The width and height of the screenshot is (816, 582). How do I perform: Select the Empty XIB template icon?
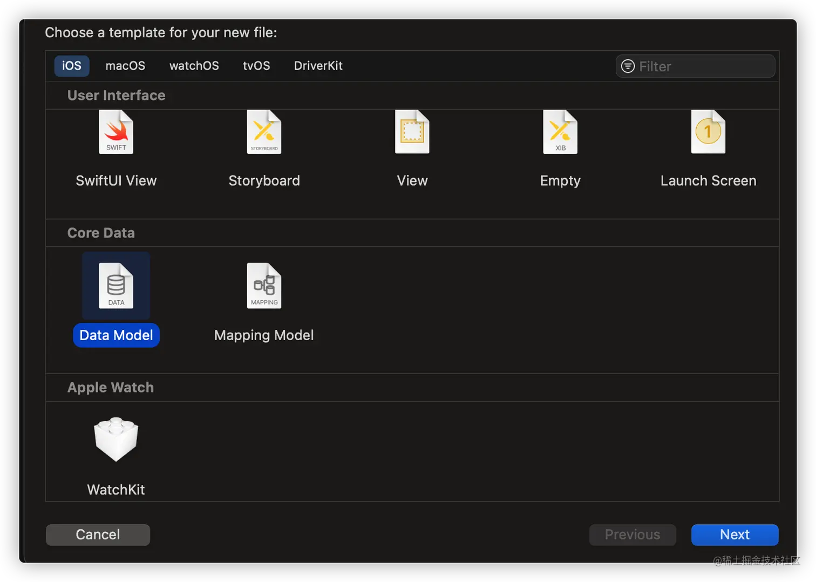click(560, 132)
